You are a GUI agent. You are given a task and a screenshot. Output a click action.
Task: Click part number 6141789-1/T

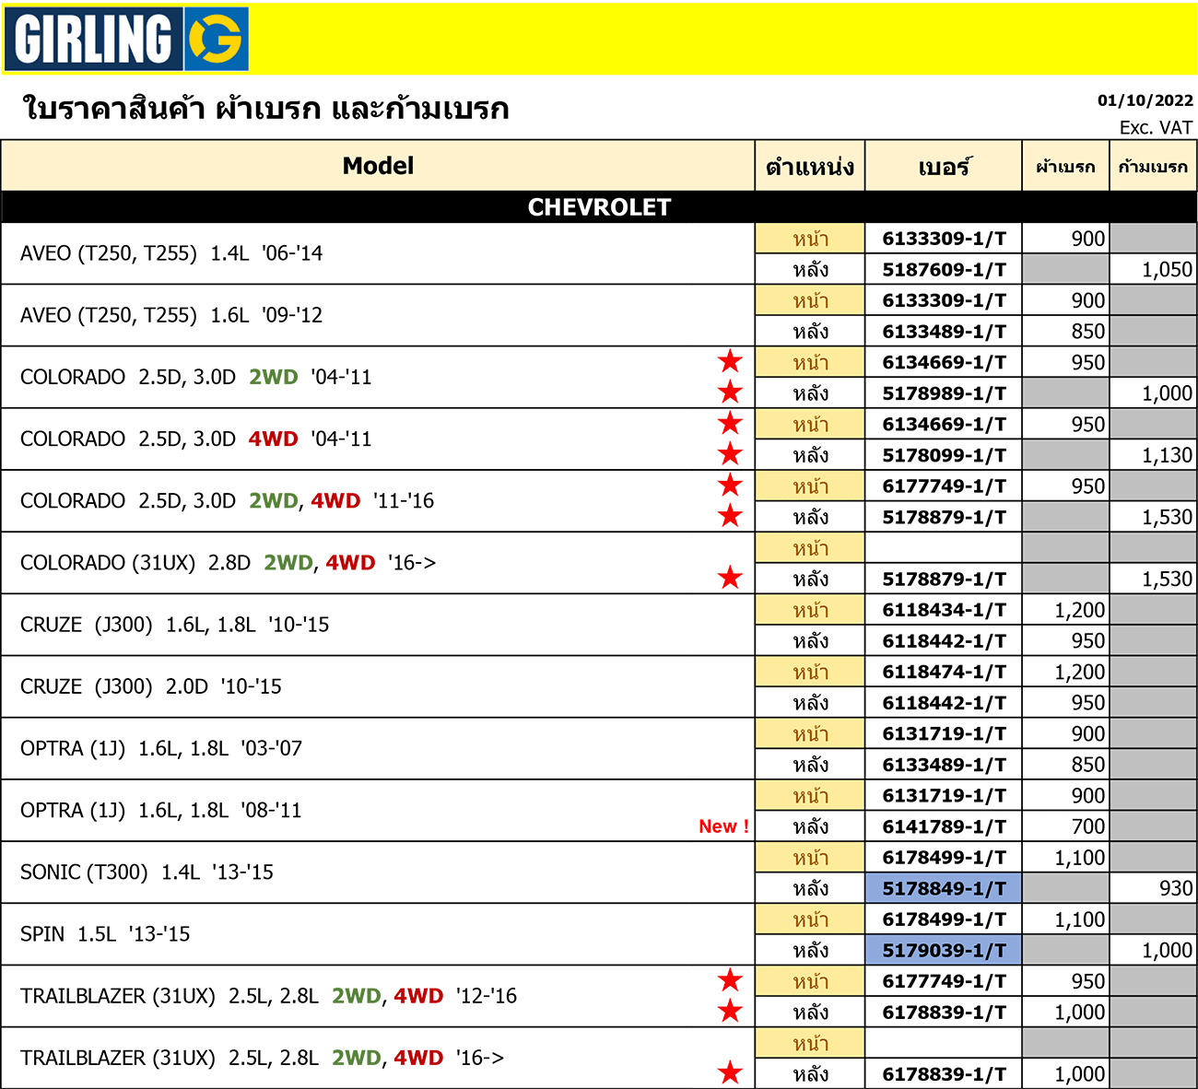click(x=944, y=826)
